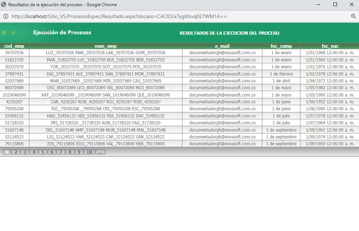Click the e_mail column header

click(x=222, y=46)
